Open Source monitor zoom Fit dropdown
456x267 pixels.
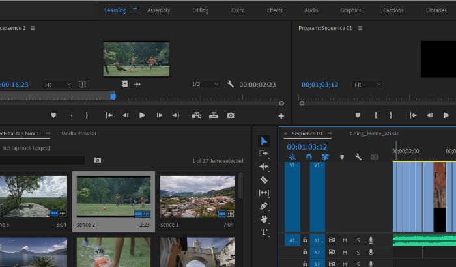coord(57,85)
